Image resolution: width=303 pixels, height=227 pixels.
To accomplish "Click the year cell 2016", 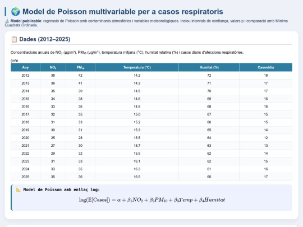I will tap(25, 106).
